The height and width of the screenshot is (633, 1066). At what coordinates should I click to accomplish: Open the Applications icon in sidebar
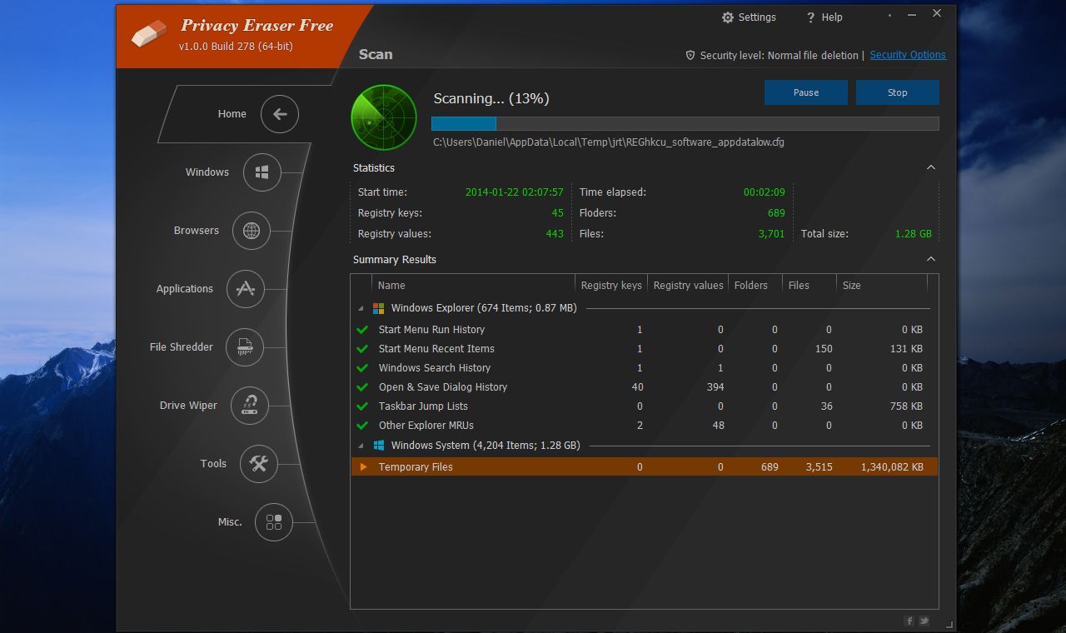click(245, 289)
